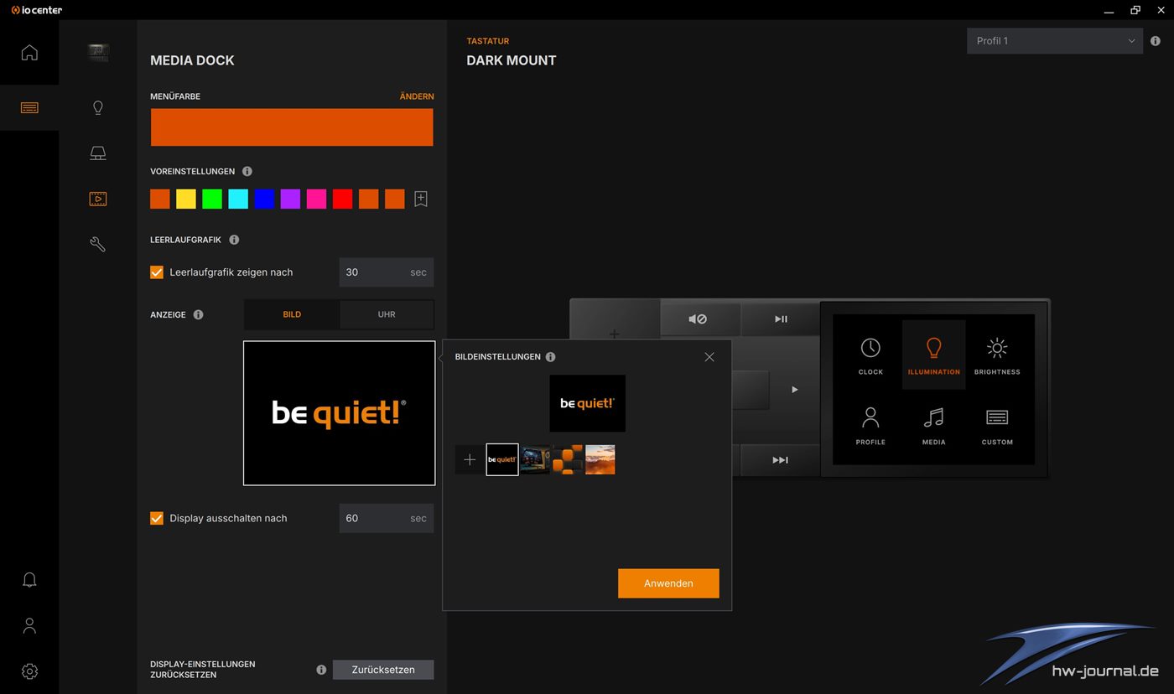
Task: Click the info icon next to Voreinstellungen
Action: pyautogui.click(x=247, y=171)
